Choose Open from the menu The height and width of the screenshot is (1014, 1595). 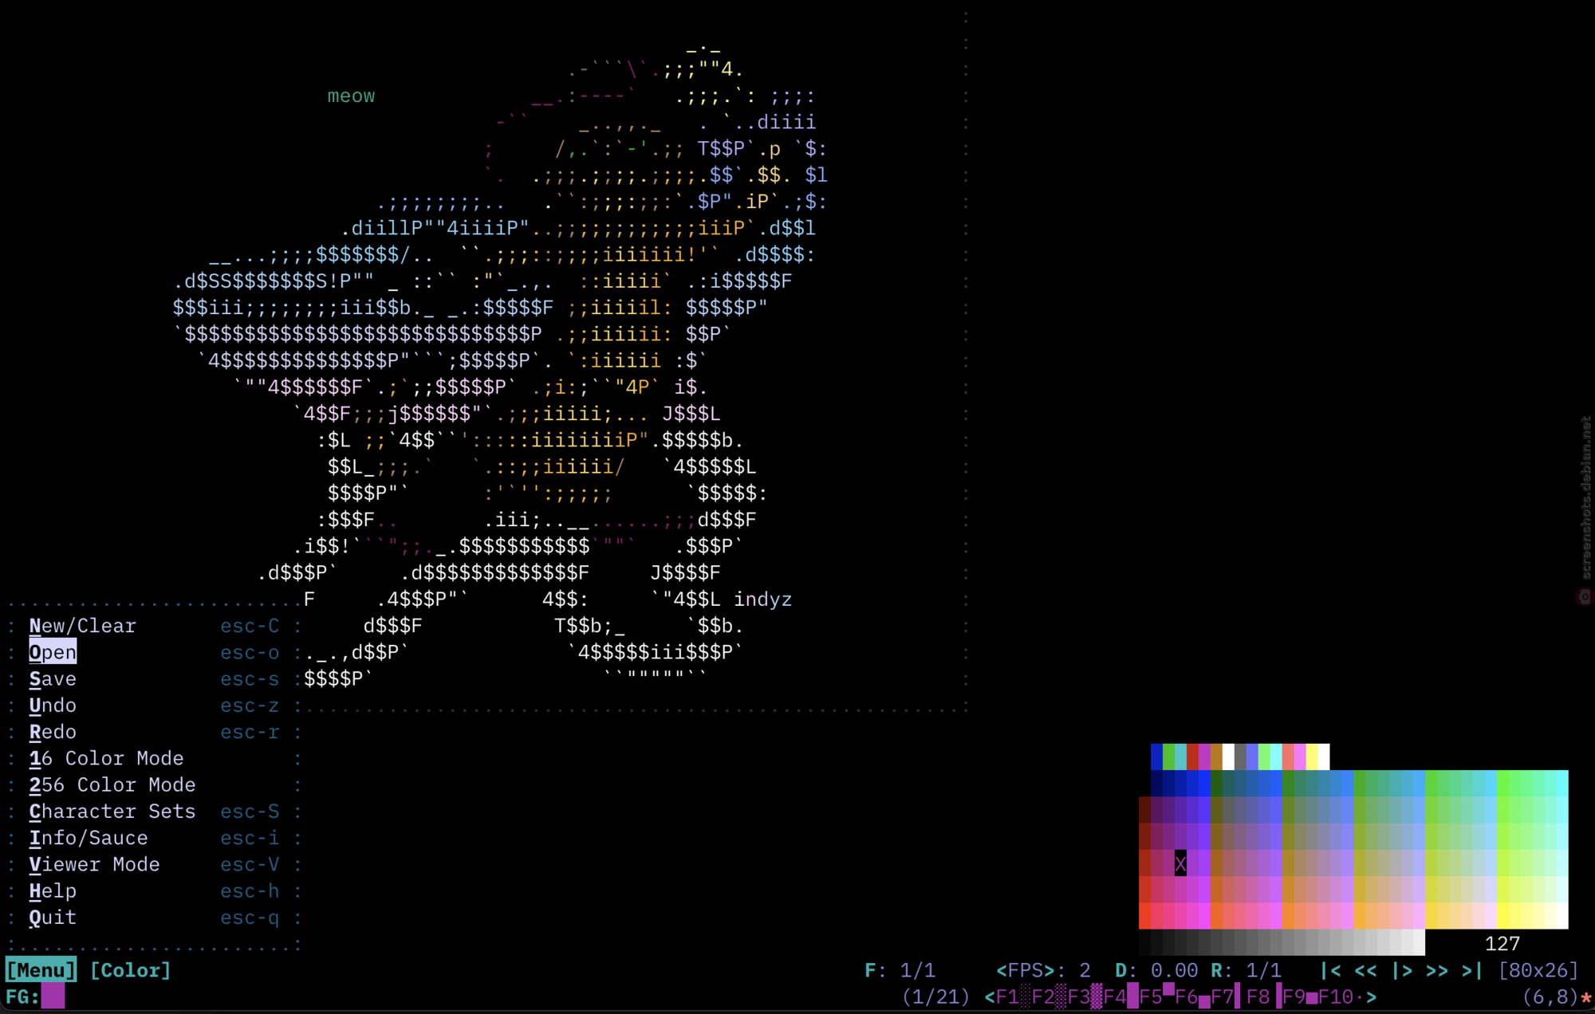pyautogui.click(x=53, y=652)
